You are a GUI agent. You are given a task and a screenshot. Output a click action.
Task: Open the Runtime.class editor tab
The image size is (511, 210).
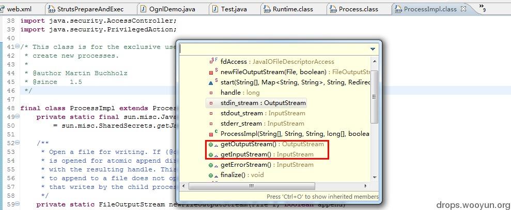[288, 9]
